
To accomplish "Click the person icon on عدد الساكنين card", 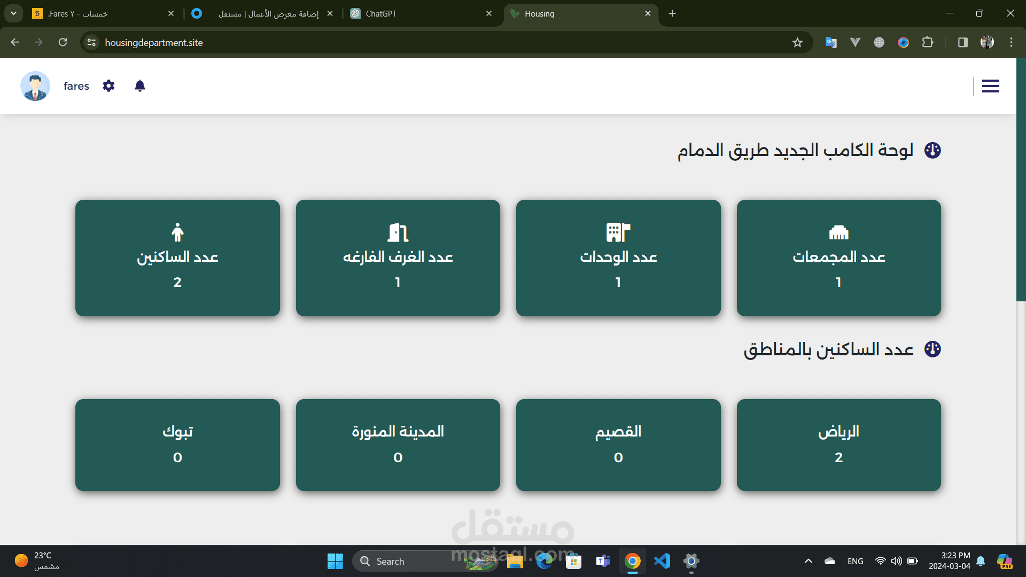I will click(177, 232).
